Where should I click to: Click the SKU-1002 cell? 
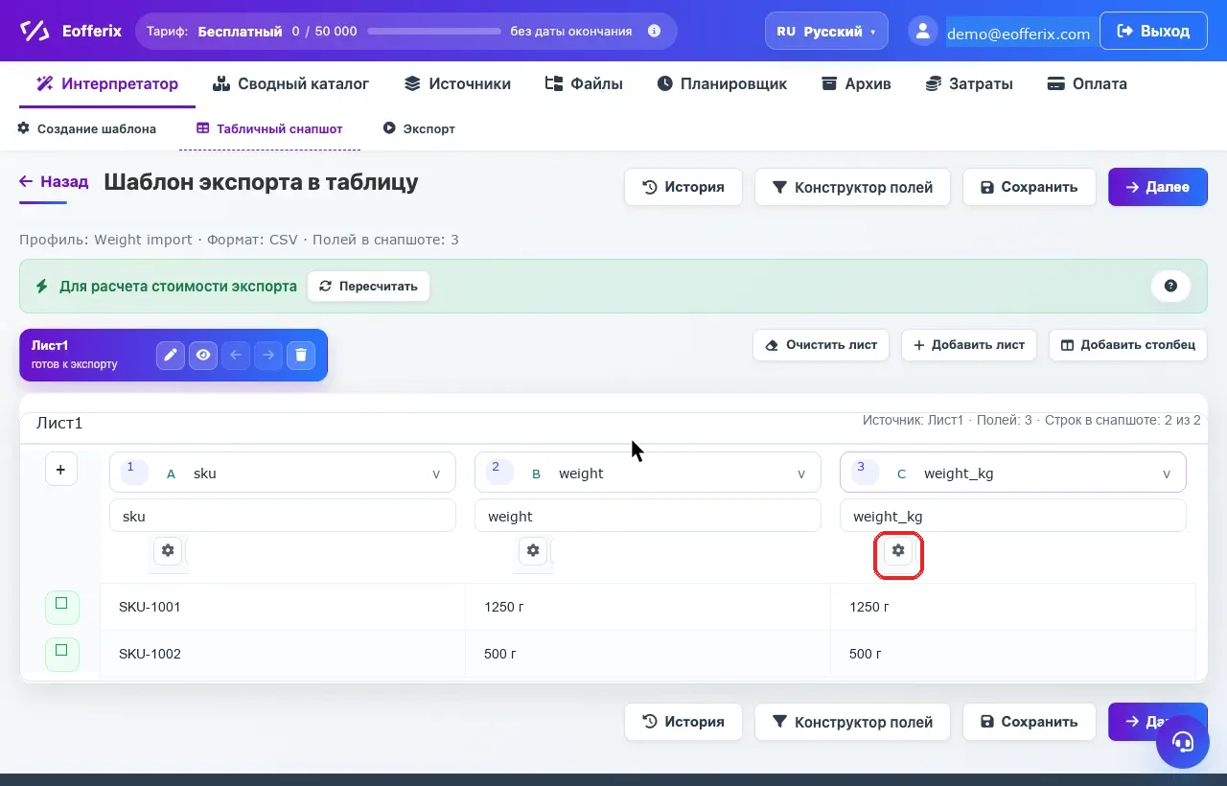(x=283, y=654)
